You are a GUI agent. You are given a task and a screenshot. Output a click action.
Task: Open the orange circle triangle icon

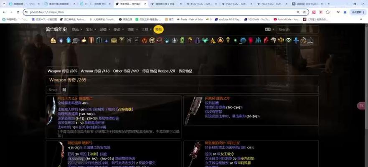pyautogui.click(x=220, y=40)
